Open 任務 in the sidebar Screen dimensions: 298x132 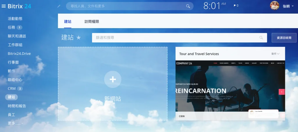pos(11,28)
